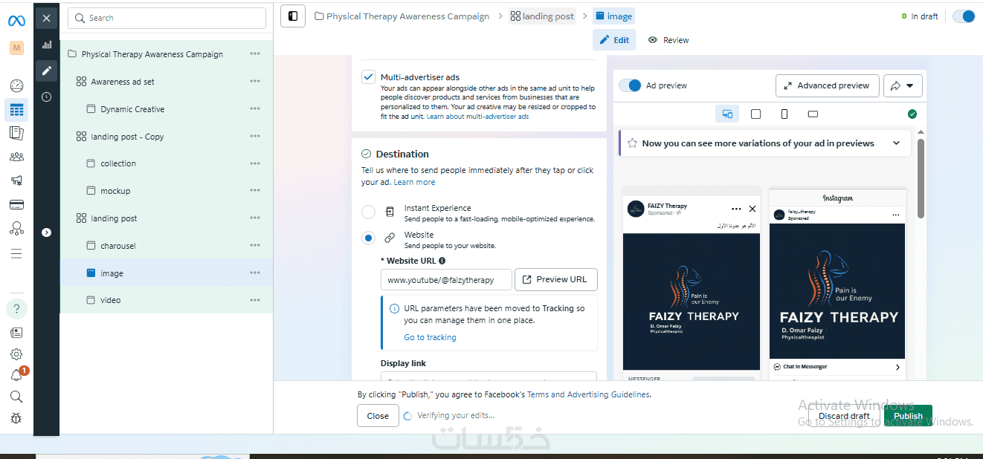Viewport: 983px width, 459px height.
Task: Open options menu for Physical Therapy Awareness Campaign
Action: pos(255,54)
